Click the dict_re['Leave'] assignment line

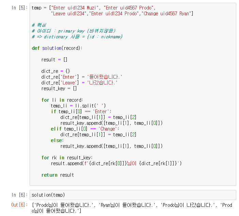79,83
